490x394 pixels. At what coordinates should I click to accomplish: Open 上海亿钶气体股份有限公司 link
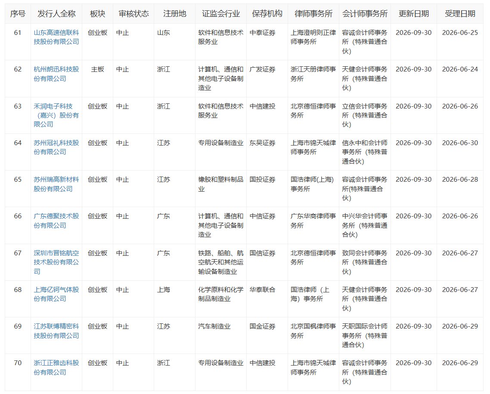(x=56, y=294)
